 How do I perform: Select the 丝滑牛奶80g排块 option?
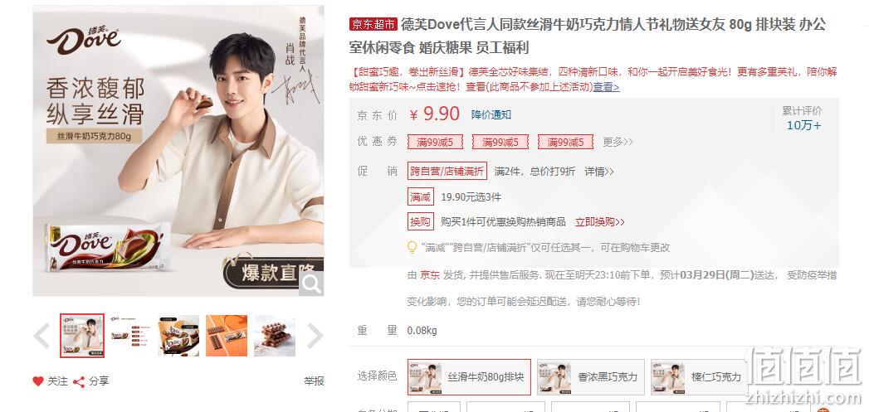click(469, 377)
